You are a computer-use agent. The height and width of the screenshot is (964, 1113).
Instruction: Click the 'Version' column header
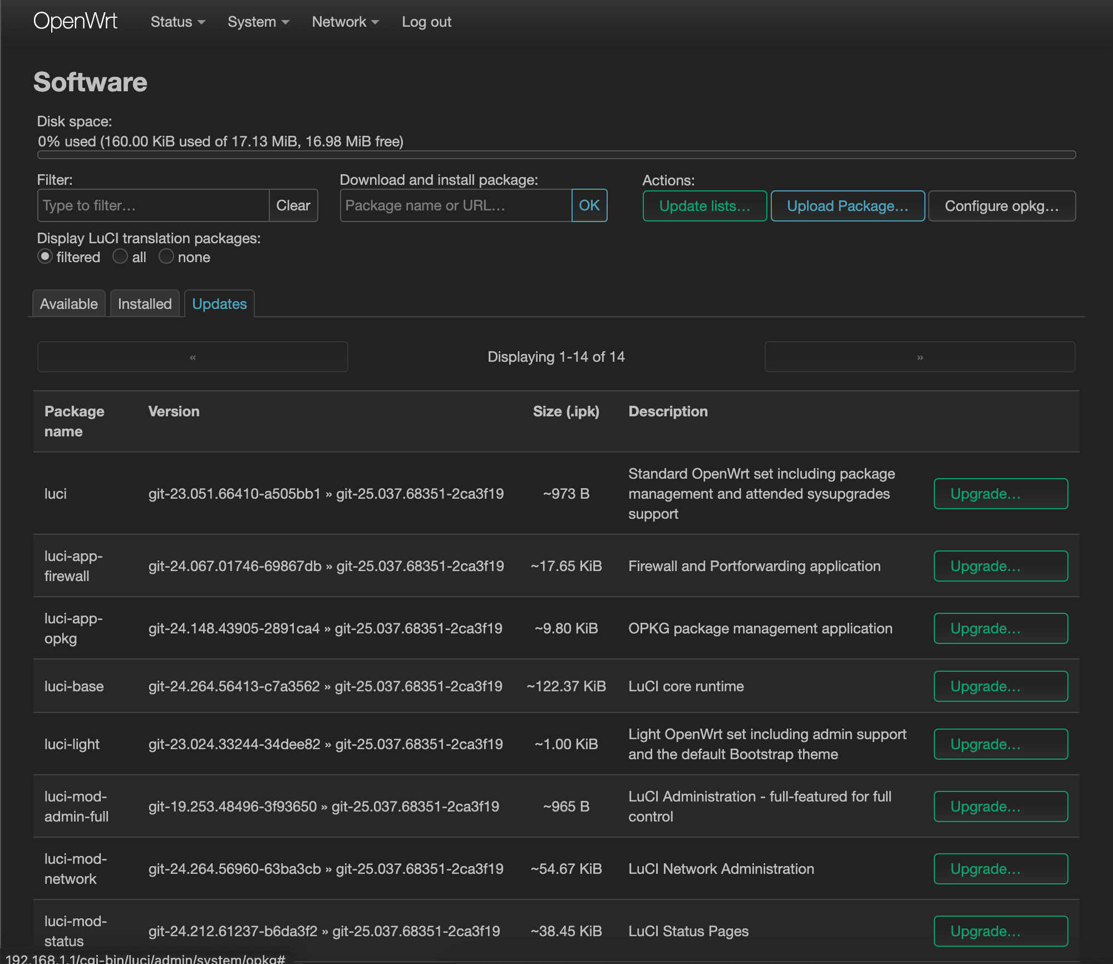point(174,411)
